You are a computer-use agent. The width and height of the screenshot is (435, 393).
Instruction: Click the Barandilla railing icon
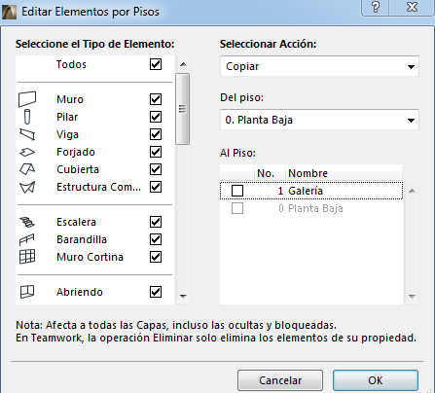click(x=27, y=239)
